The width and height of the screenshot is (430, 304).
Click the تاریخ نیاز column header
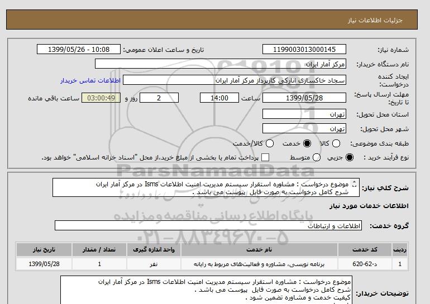[44, 249]
